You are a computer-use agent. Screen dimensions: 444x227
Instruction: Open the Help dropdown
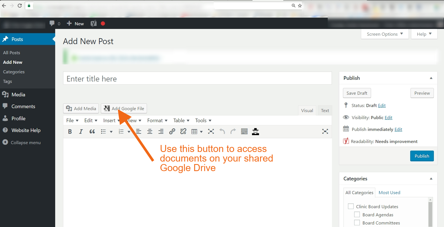tap(424, 34)
